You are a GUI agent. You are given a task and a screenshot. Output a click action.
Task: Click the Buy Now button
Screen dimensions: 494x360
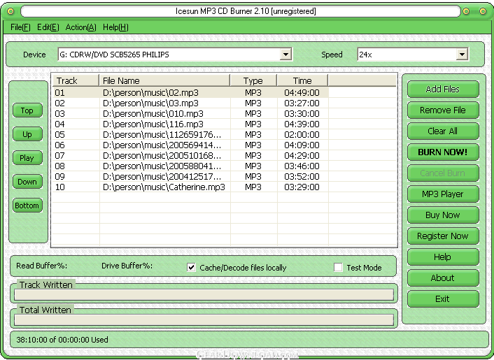443,215
